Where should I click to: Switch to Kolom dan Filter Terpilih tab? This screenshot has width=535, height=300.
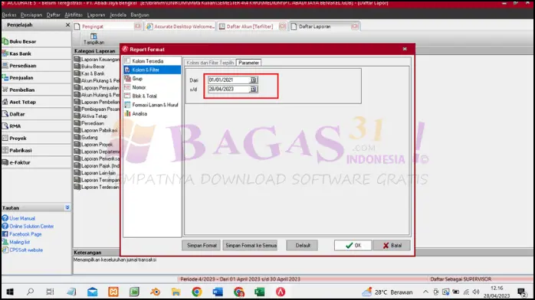pos(210,63)
